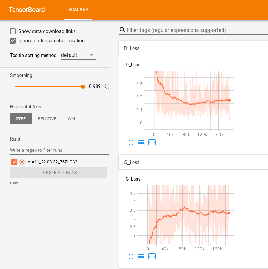Expand the G_Loss chart to full size
The image size is (268, 269).
pyautogui.click(x=131, y=256)
